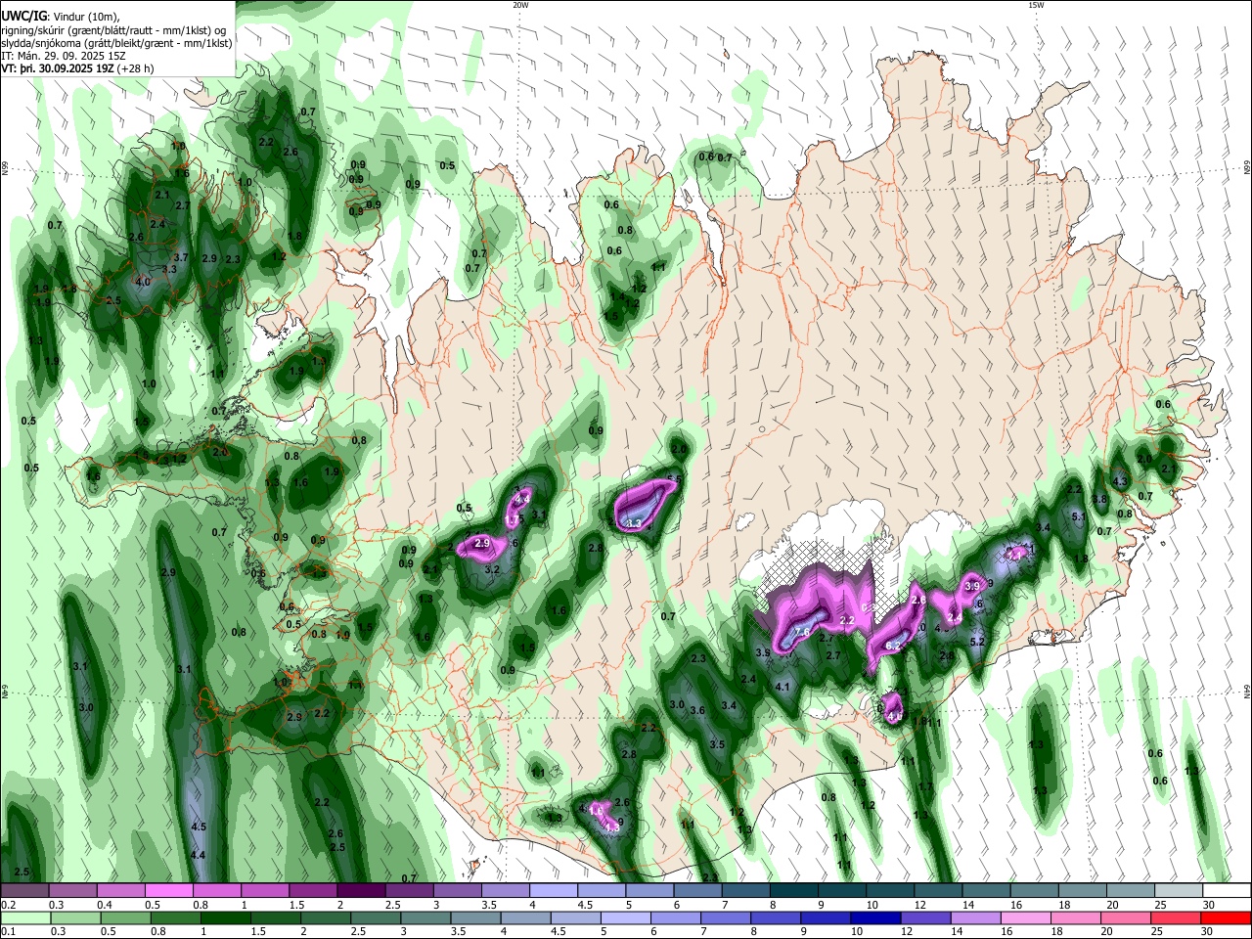
Task: Click the '4.3' precipitation value on the map
Action: (x=1121, y=481)
